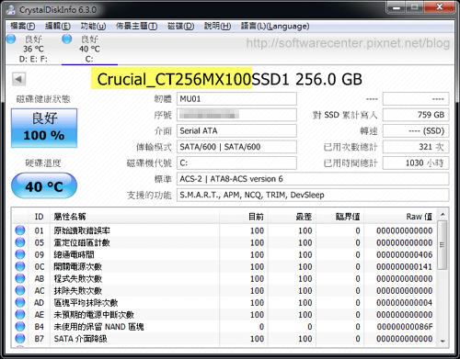460x359 pixels.
Task: Click the 40 °C temperature button
Action: (x=44, y=185)
